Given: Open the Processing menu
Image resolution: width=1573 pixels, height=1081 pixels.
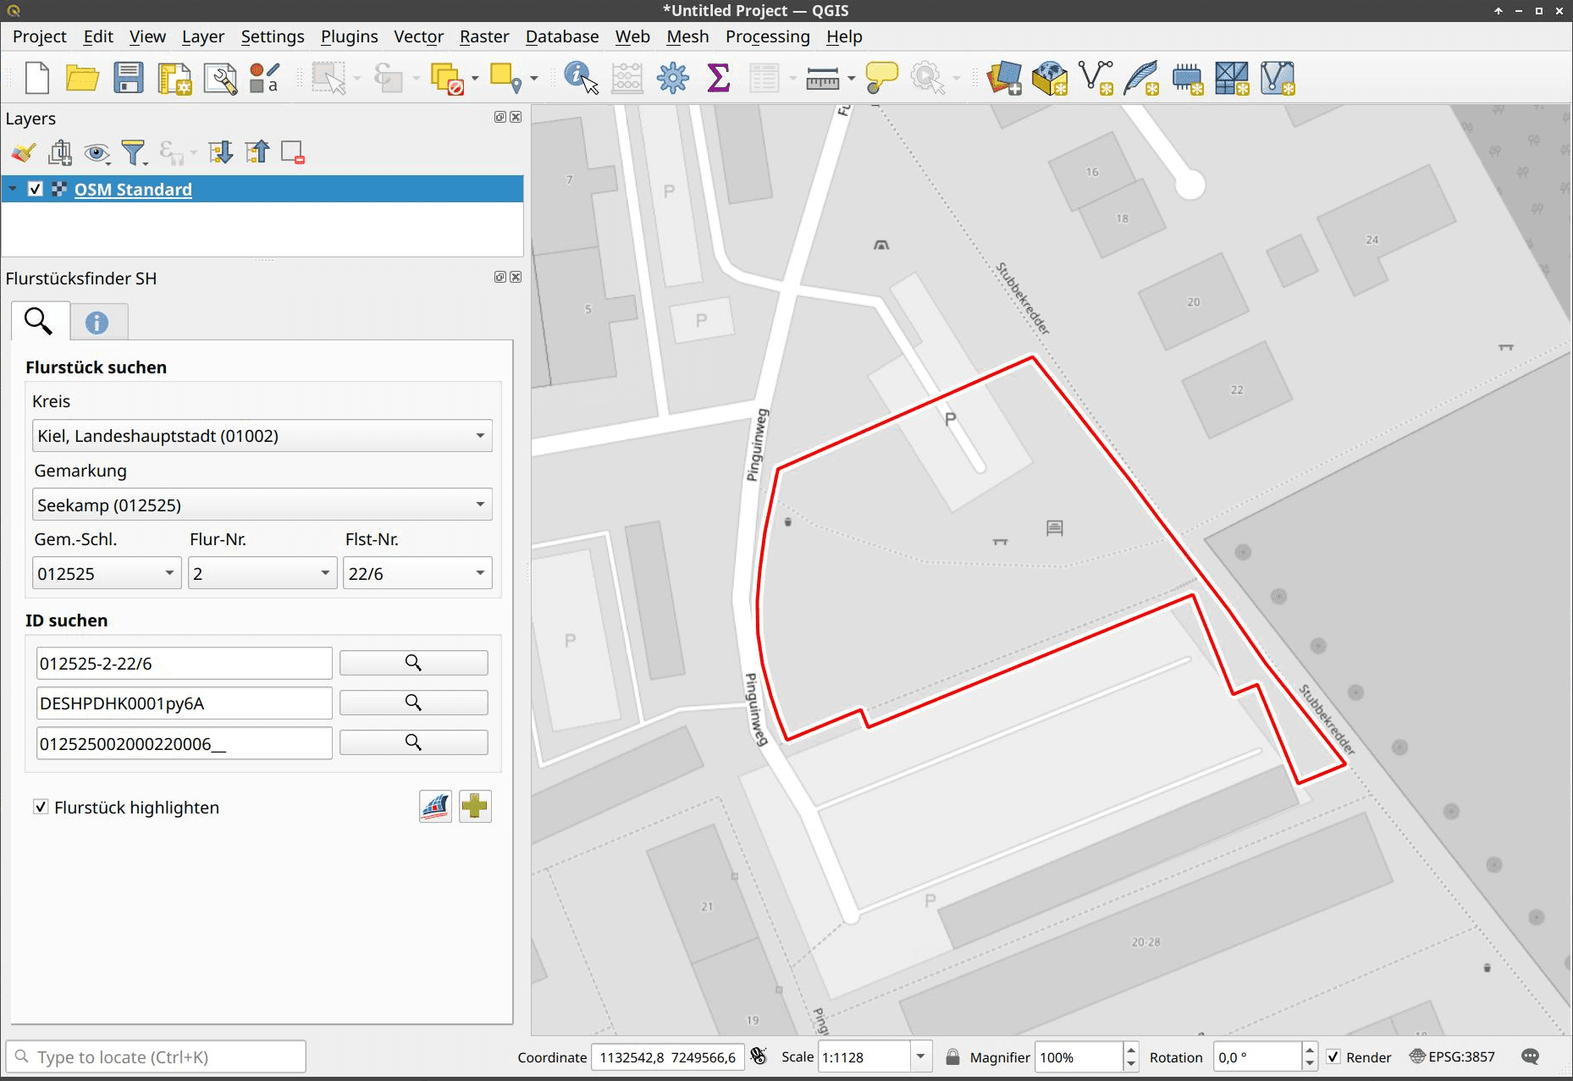Looking at the screenshot, I should pos(767,36).
